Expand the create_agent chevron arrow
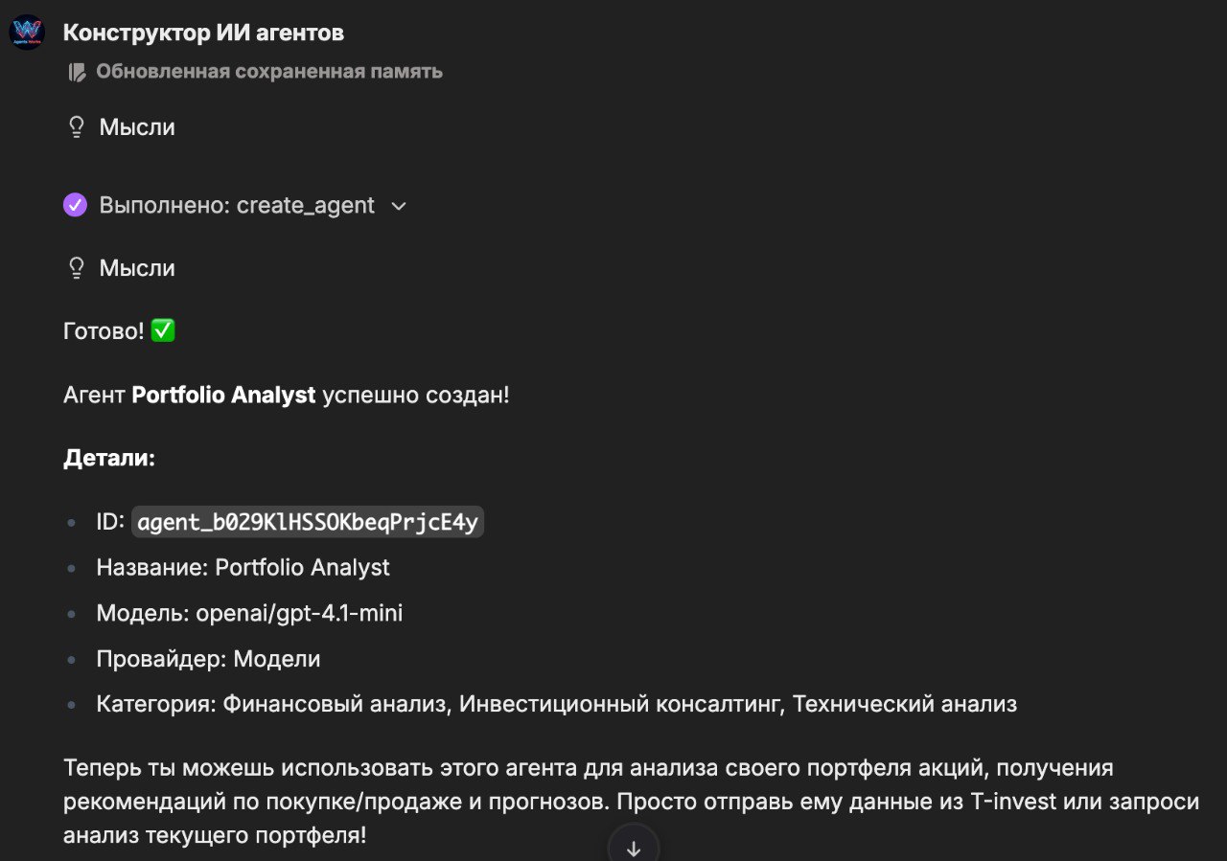The image size is (1227, 861). click(399, 206)
